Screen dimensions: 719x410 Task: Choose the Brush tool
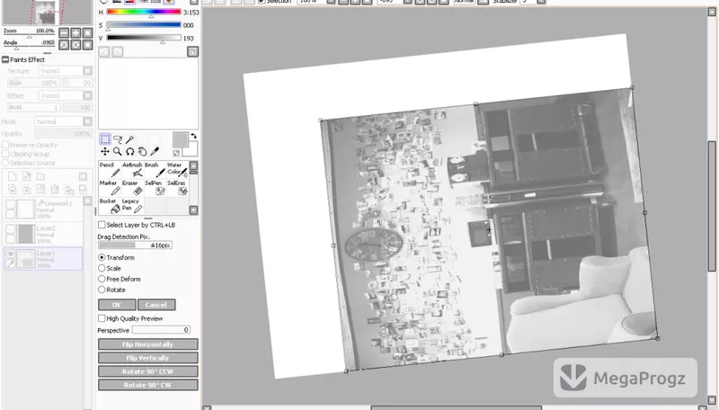click(155, 170)
